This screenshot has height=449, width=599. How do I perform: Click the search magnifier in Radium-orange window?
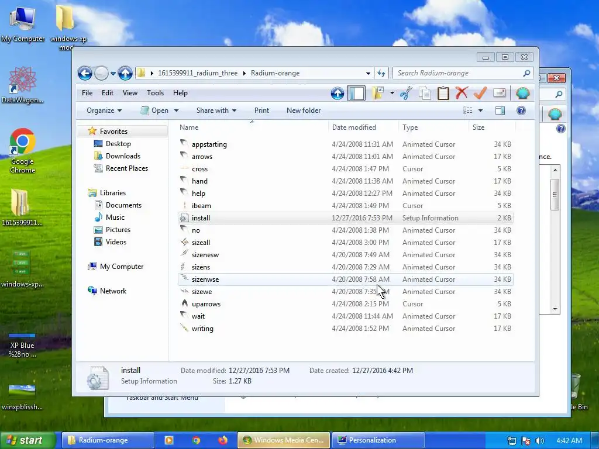(526, 73)
